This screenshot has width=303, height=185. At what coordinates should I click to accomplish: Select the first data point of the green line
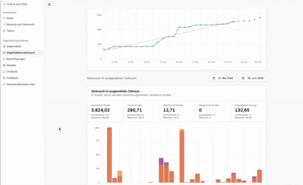click(x=104, y=49)
